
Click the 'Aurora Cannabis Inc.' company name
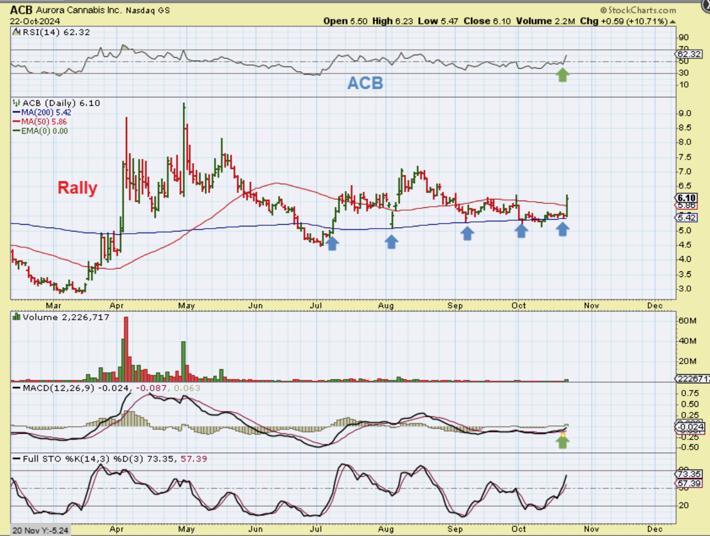[78, 10]
